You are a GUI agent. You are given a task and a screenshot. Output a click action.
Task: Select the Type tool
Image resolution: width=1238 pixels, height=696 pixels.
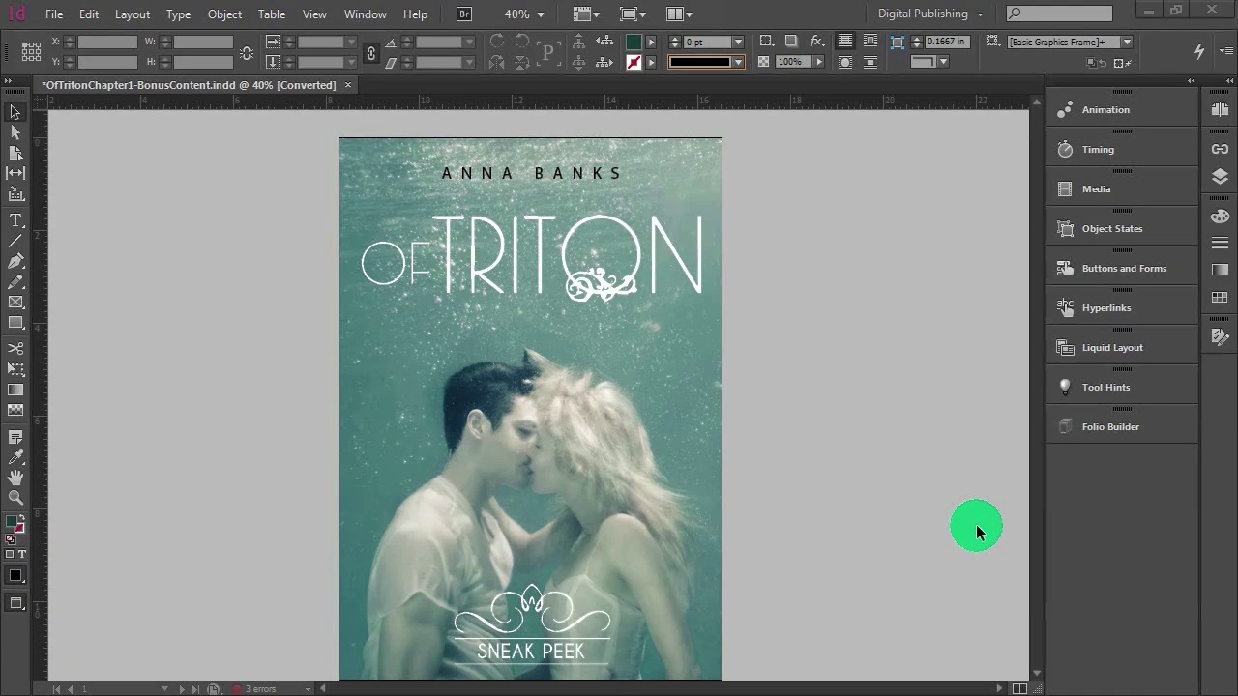(15, 220)
